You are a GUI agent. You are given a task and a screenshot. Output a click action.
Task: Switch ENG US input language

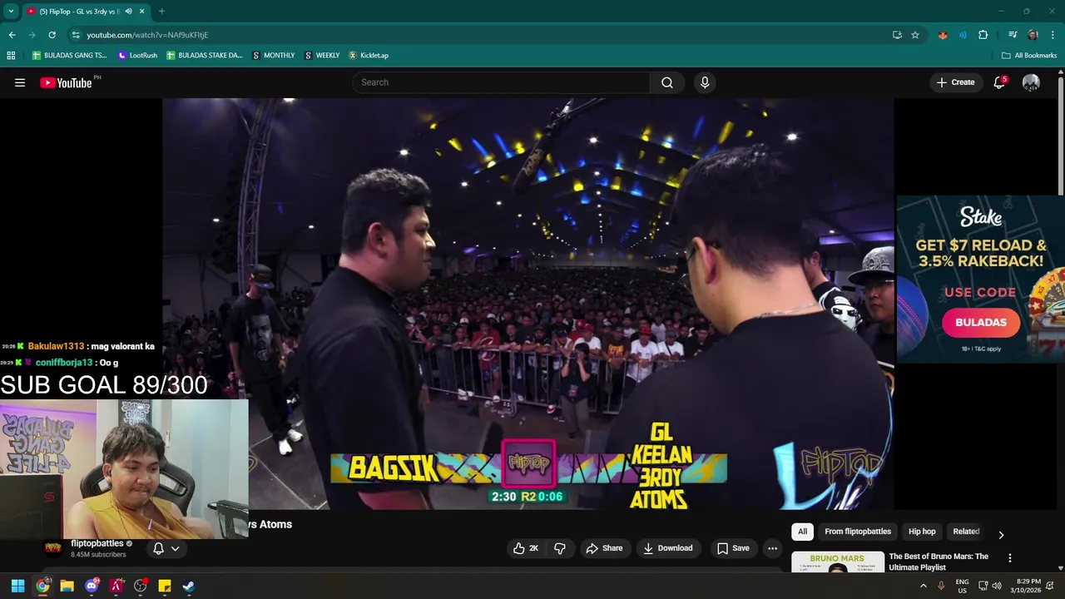pyautogui.click(x=962, y=586)
